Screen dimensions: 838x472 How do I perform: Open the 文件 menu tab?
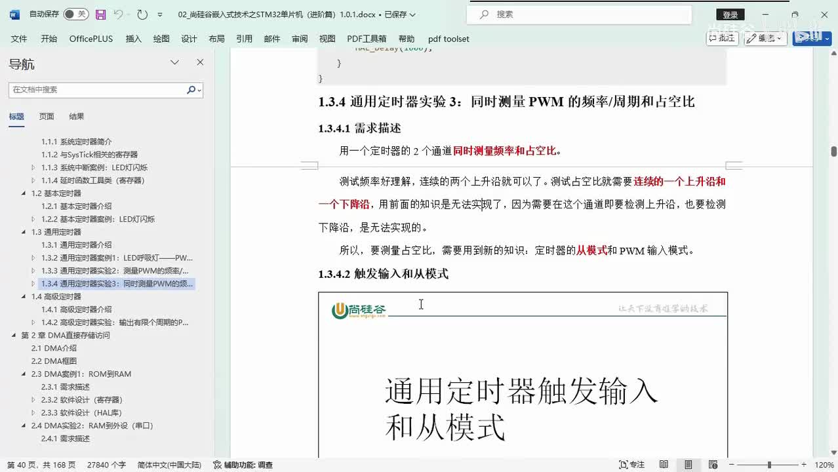point(19,39)
